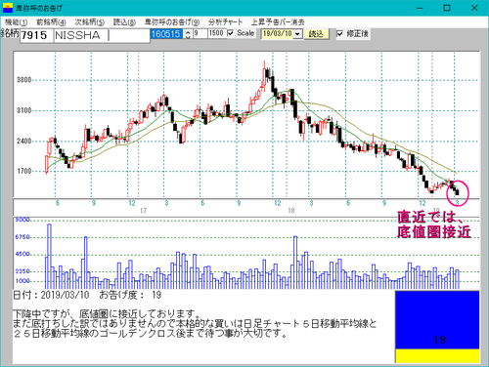The width and height of the screenshot is (489, 367).
Task: Open the 次銘柄(5) menu
Action: click(90, 22)
